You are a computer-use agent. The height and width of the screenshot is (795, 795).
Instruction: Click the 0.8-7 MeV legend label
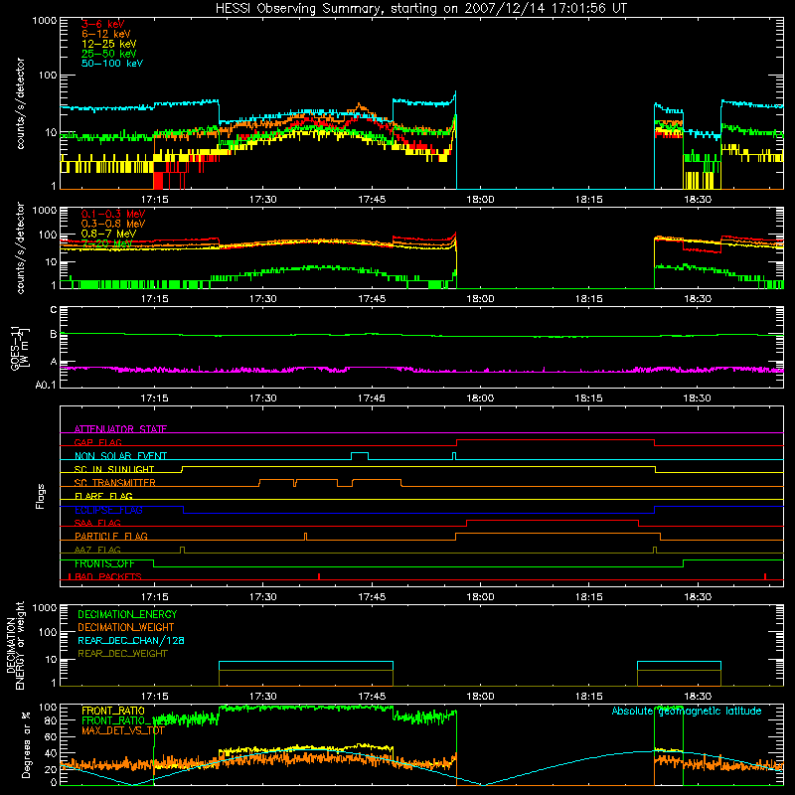click(109, 234)
